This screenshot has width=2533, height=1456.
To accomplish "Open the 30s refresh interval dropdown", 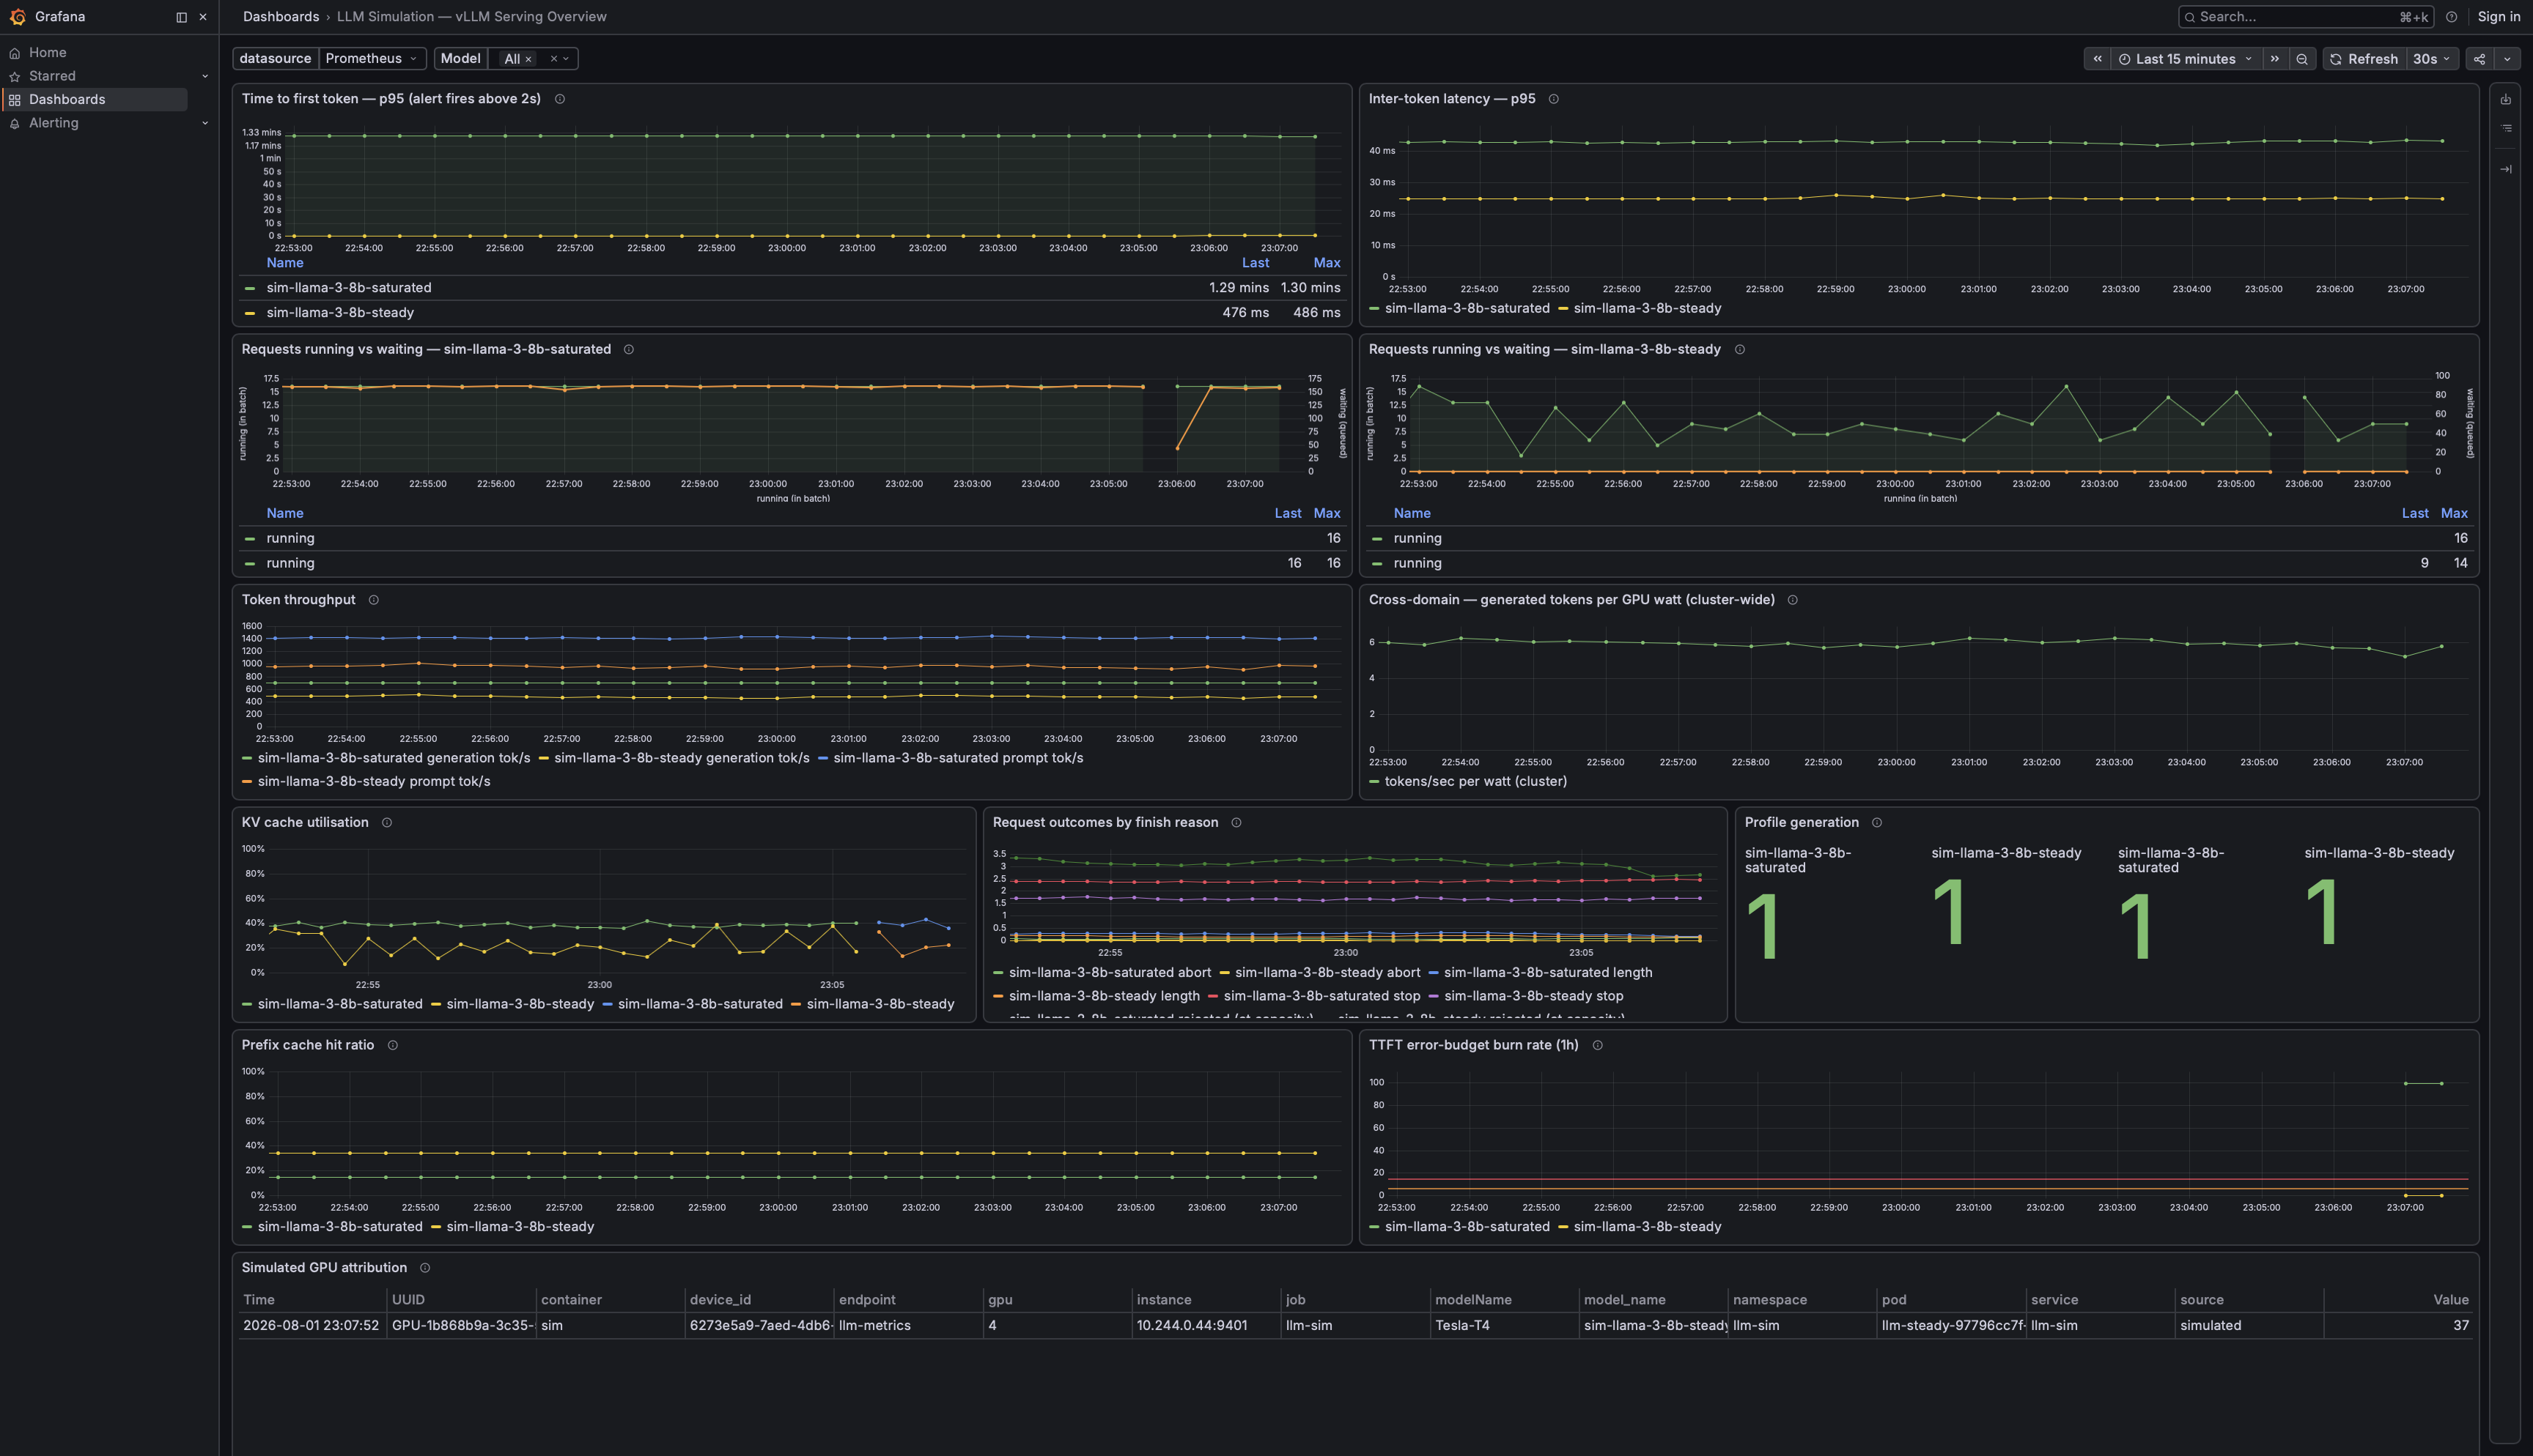I will click(x=2432, y=59).
